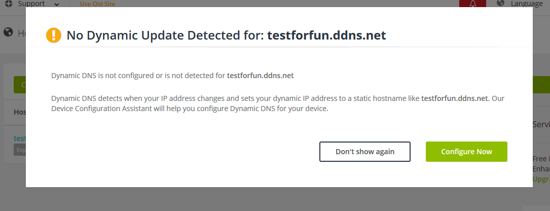Open notifications via the red bell icon
Image resolution: width=550 pixels, height=211 pixels.
tap(473, 4)
